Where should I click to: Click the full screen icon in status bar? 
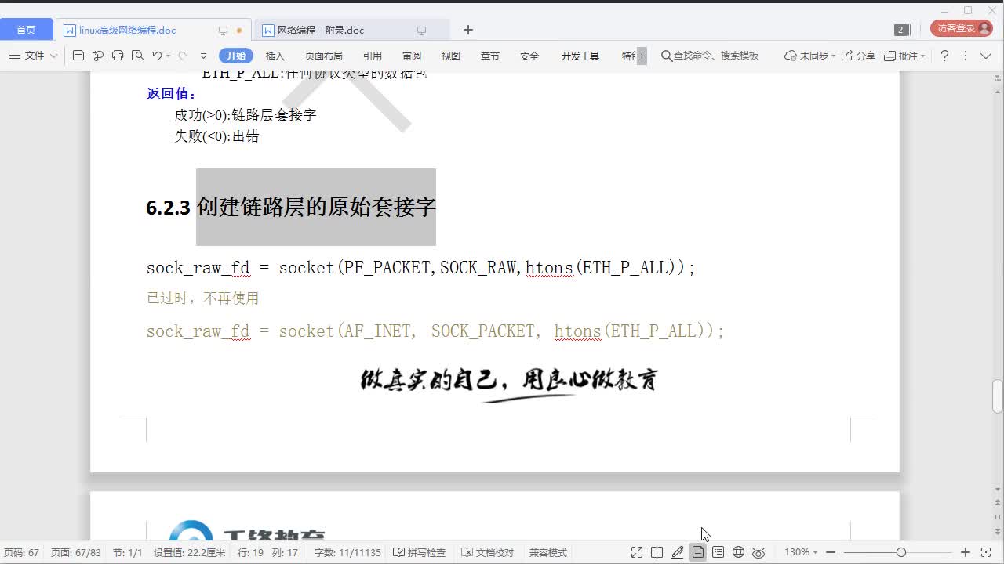click(x=637, y=552)
